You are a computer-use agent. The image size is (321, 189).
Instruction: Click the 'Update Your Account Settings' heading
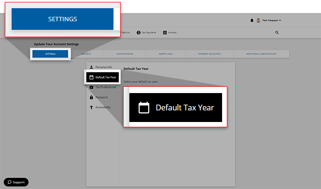point(56,44)
